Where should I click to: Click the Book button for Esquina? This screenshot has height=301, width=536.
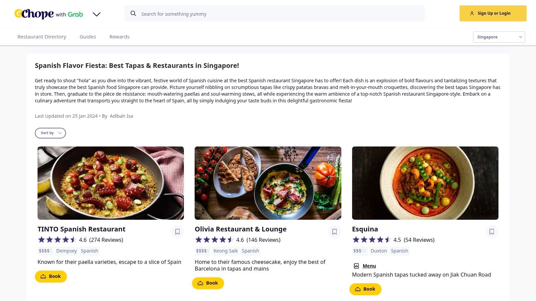365,289
